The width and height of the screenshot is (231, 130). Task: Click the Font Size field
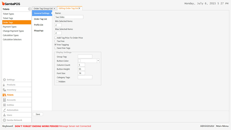click(81, 73)
